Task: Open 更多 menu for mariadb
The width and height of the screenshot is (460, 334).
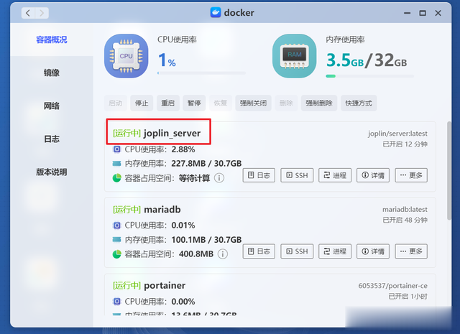Action: 411,251
